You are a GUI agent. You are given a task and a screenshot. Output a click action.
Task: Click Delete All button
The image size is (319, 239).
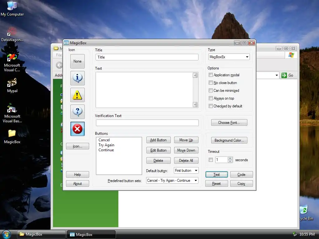pyautogui.click(x=186, y=160)
